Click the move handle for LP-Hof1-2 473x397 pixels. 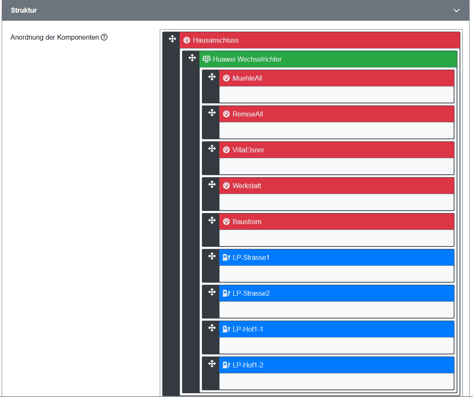212,364
